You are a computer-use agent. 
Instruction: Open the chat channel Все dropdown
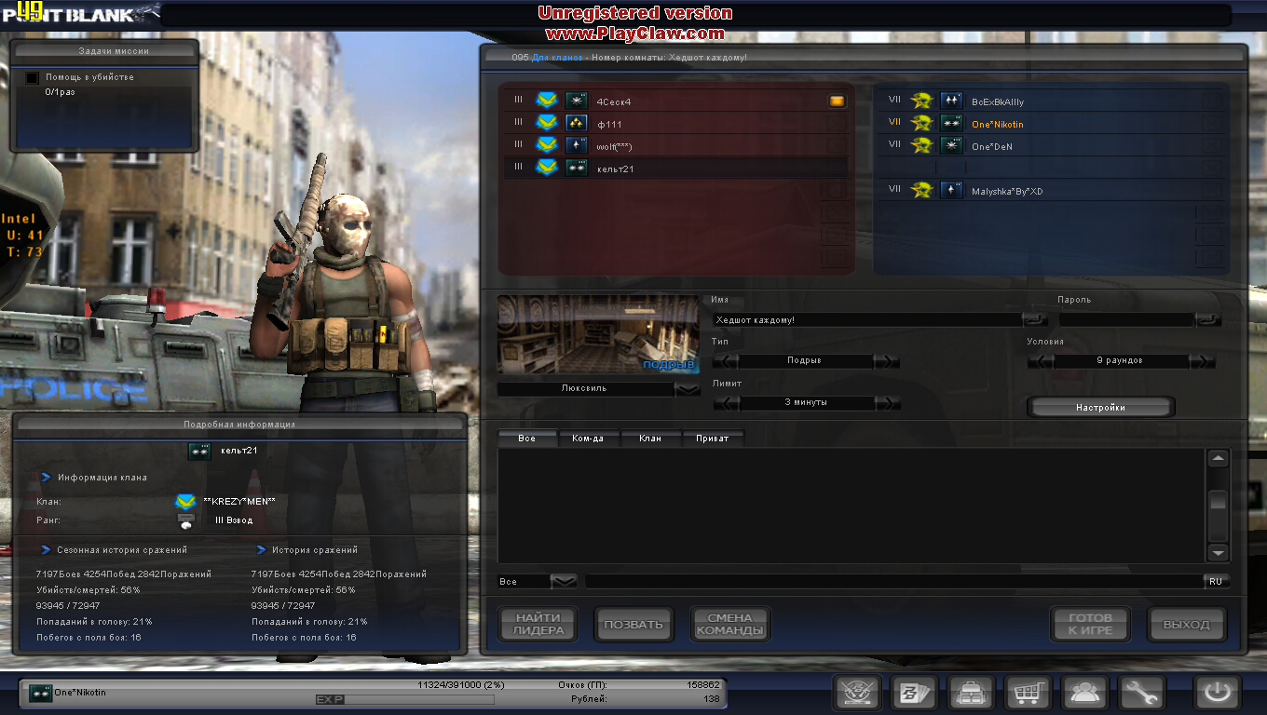click(x=564, y=582)
